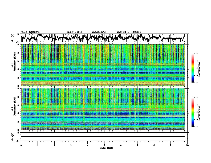Click the ch.2 "Frequency (kHz)" axis label
This screenshot has width=211, height=163.
15,106
